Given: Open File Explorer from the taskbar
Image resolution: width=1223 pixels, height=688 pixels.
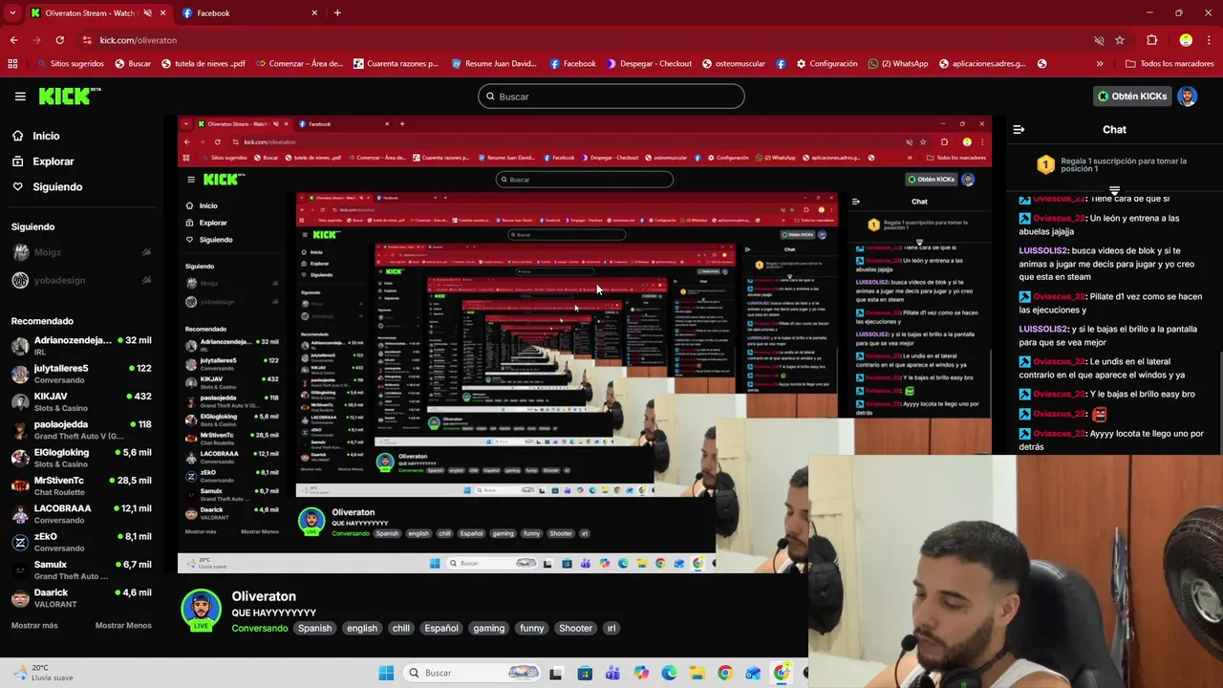Looking at the screenshot, I should tap(697, 673).
